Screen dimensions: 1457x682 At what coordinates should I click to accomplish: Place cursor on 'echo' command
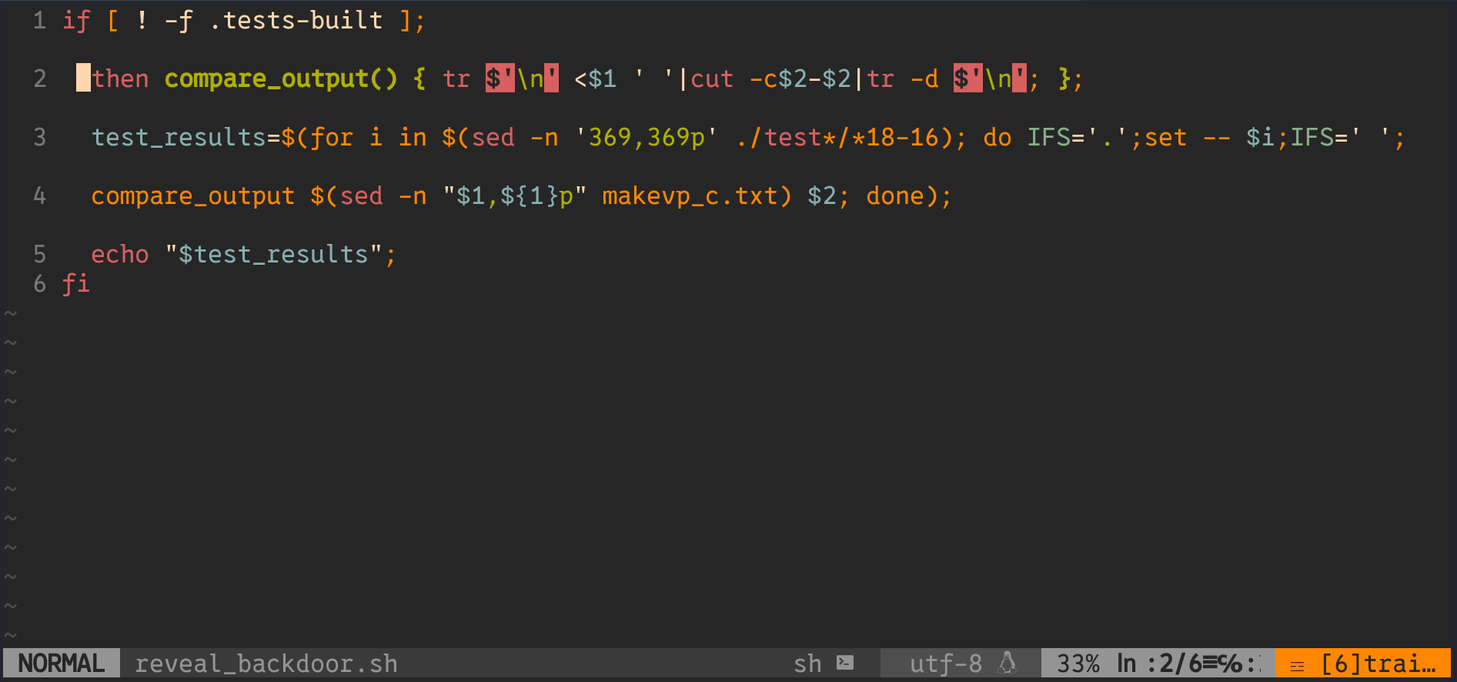pyautogui.click(x=120, y=255)
